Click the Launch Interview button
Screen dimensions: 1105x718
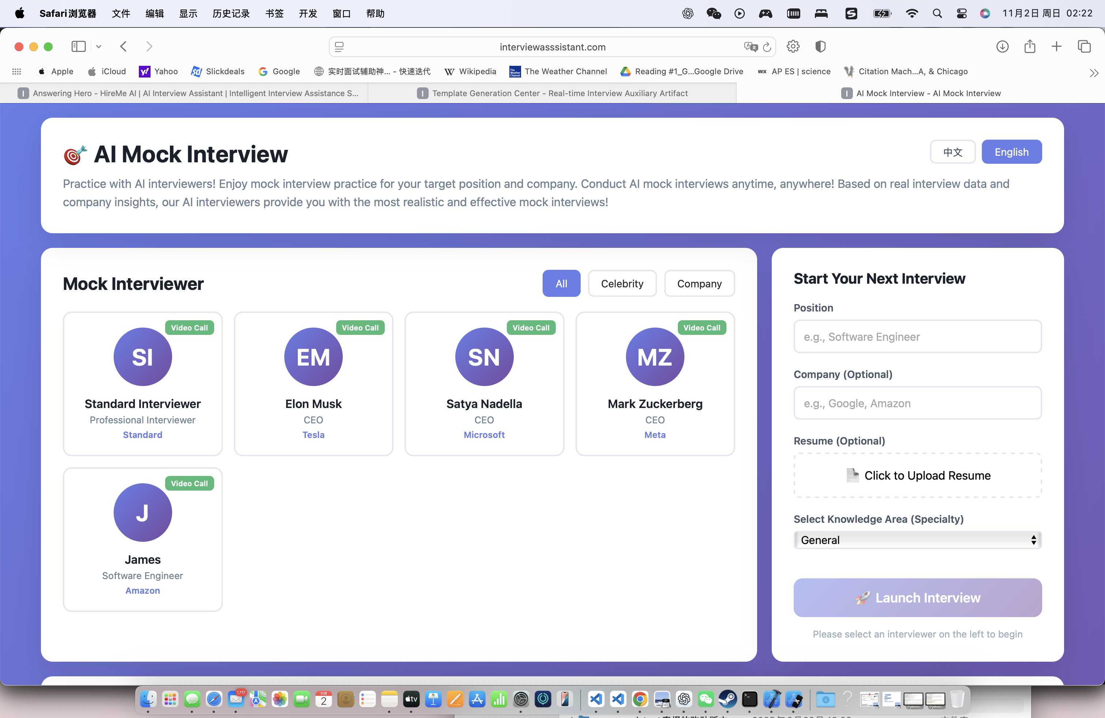[917, 597]
